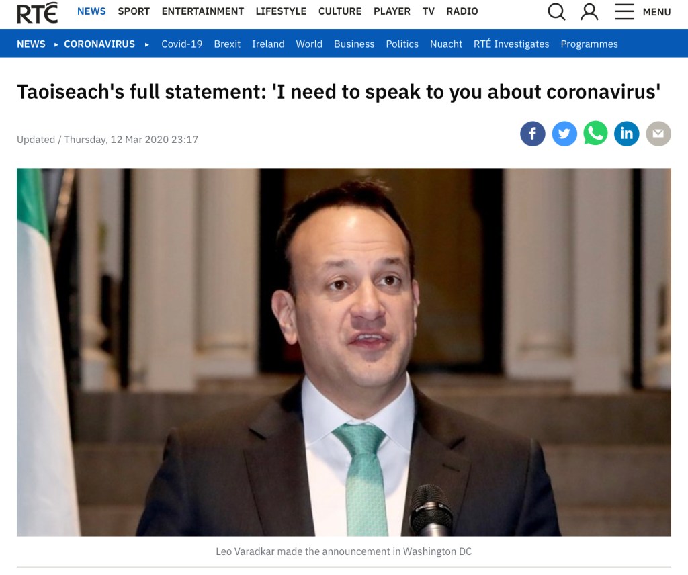Viewport: 688px width, 575px height.
Task: Share article on LinkedIn
Action: tap(627, 133)
